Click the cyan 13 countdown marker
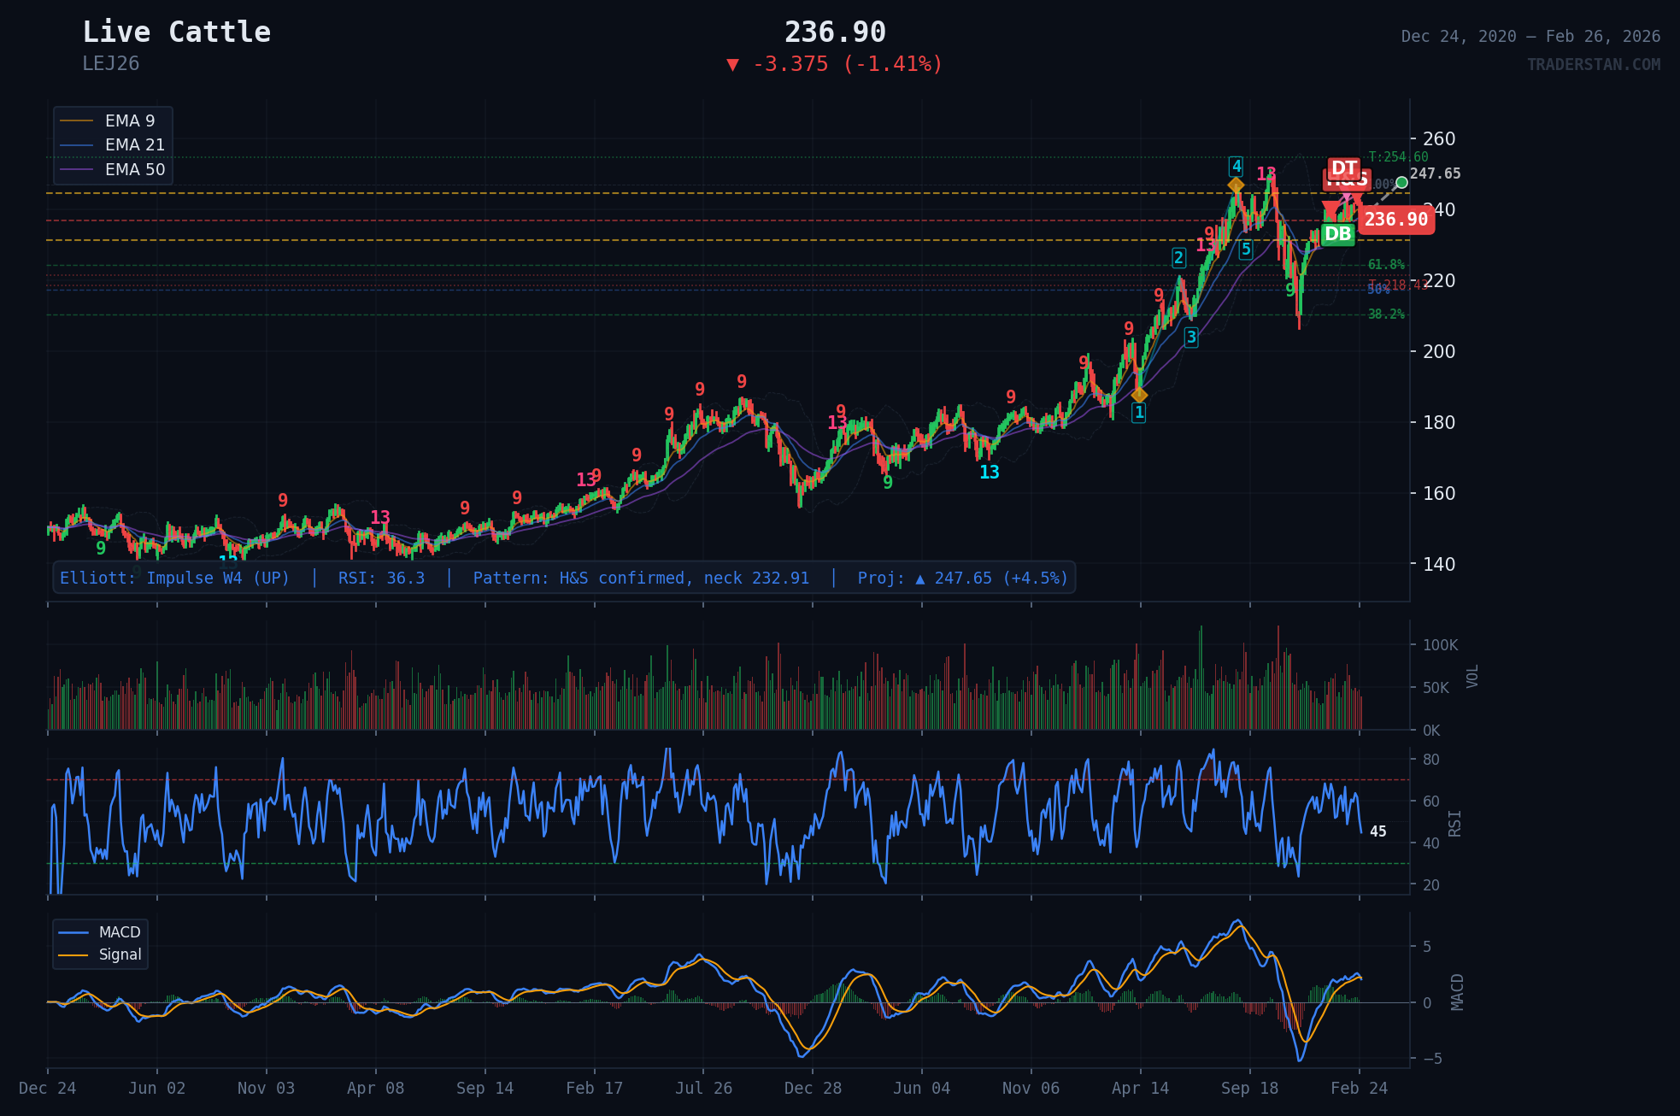 tap(989, 472)
